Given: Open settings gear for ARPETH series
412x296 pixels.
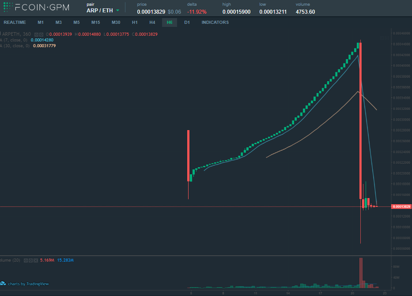Looking at the screenshot, I should (41, 34).
